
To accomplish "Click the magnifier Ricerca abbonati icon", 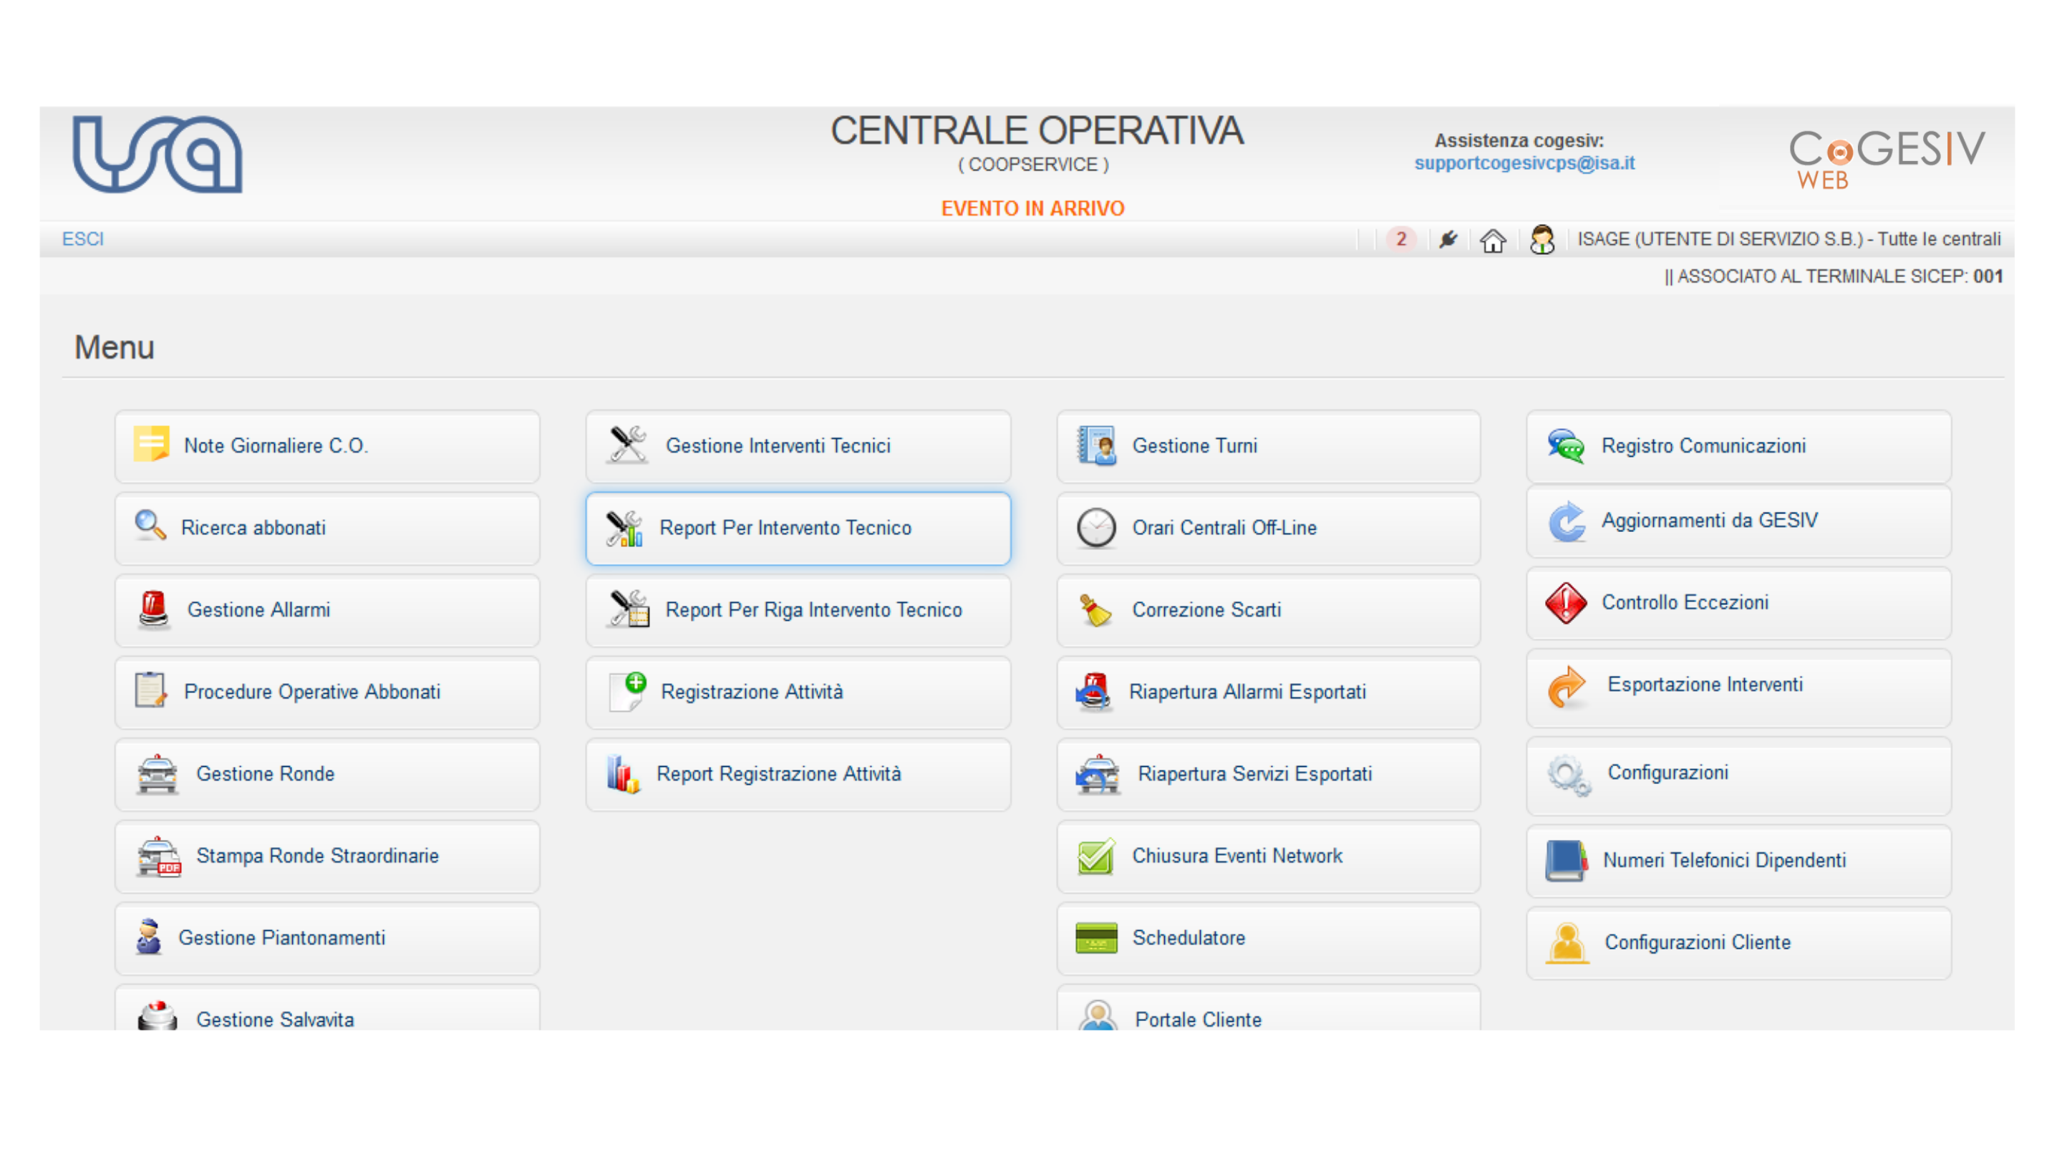I will [150, 527].
